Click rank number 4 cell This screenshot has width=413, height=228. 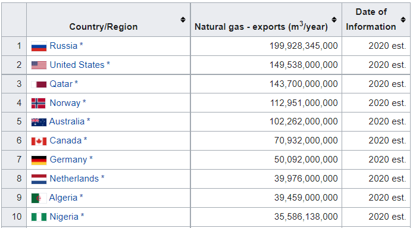click(x=14, y=103)
